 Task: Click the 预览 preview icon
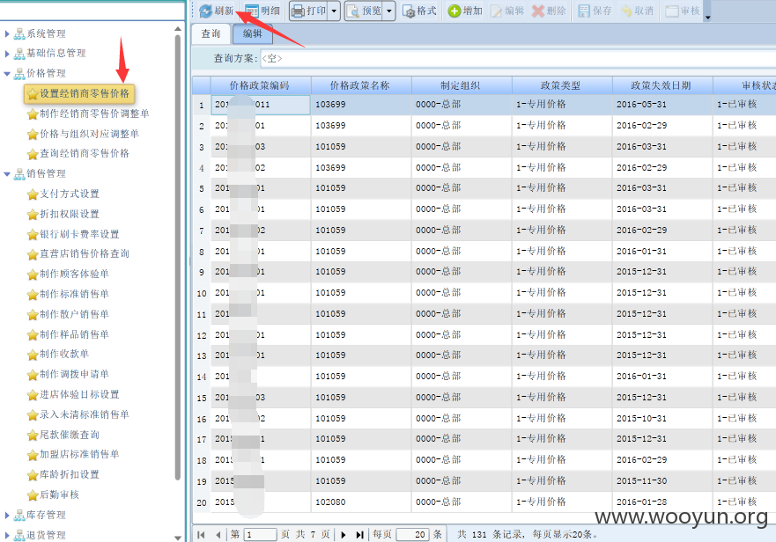coord(353,11)
